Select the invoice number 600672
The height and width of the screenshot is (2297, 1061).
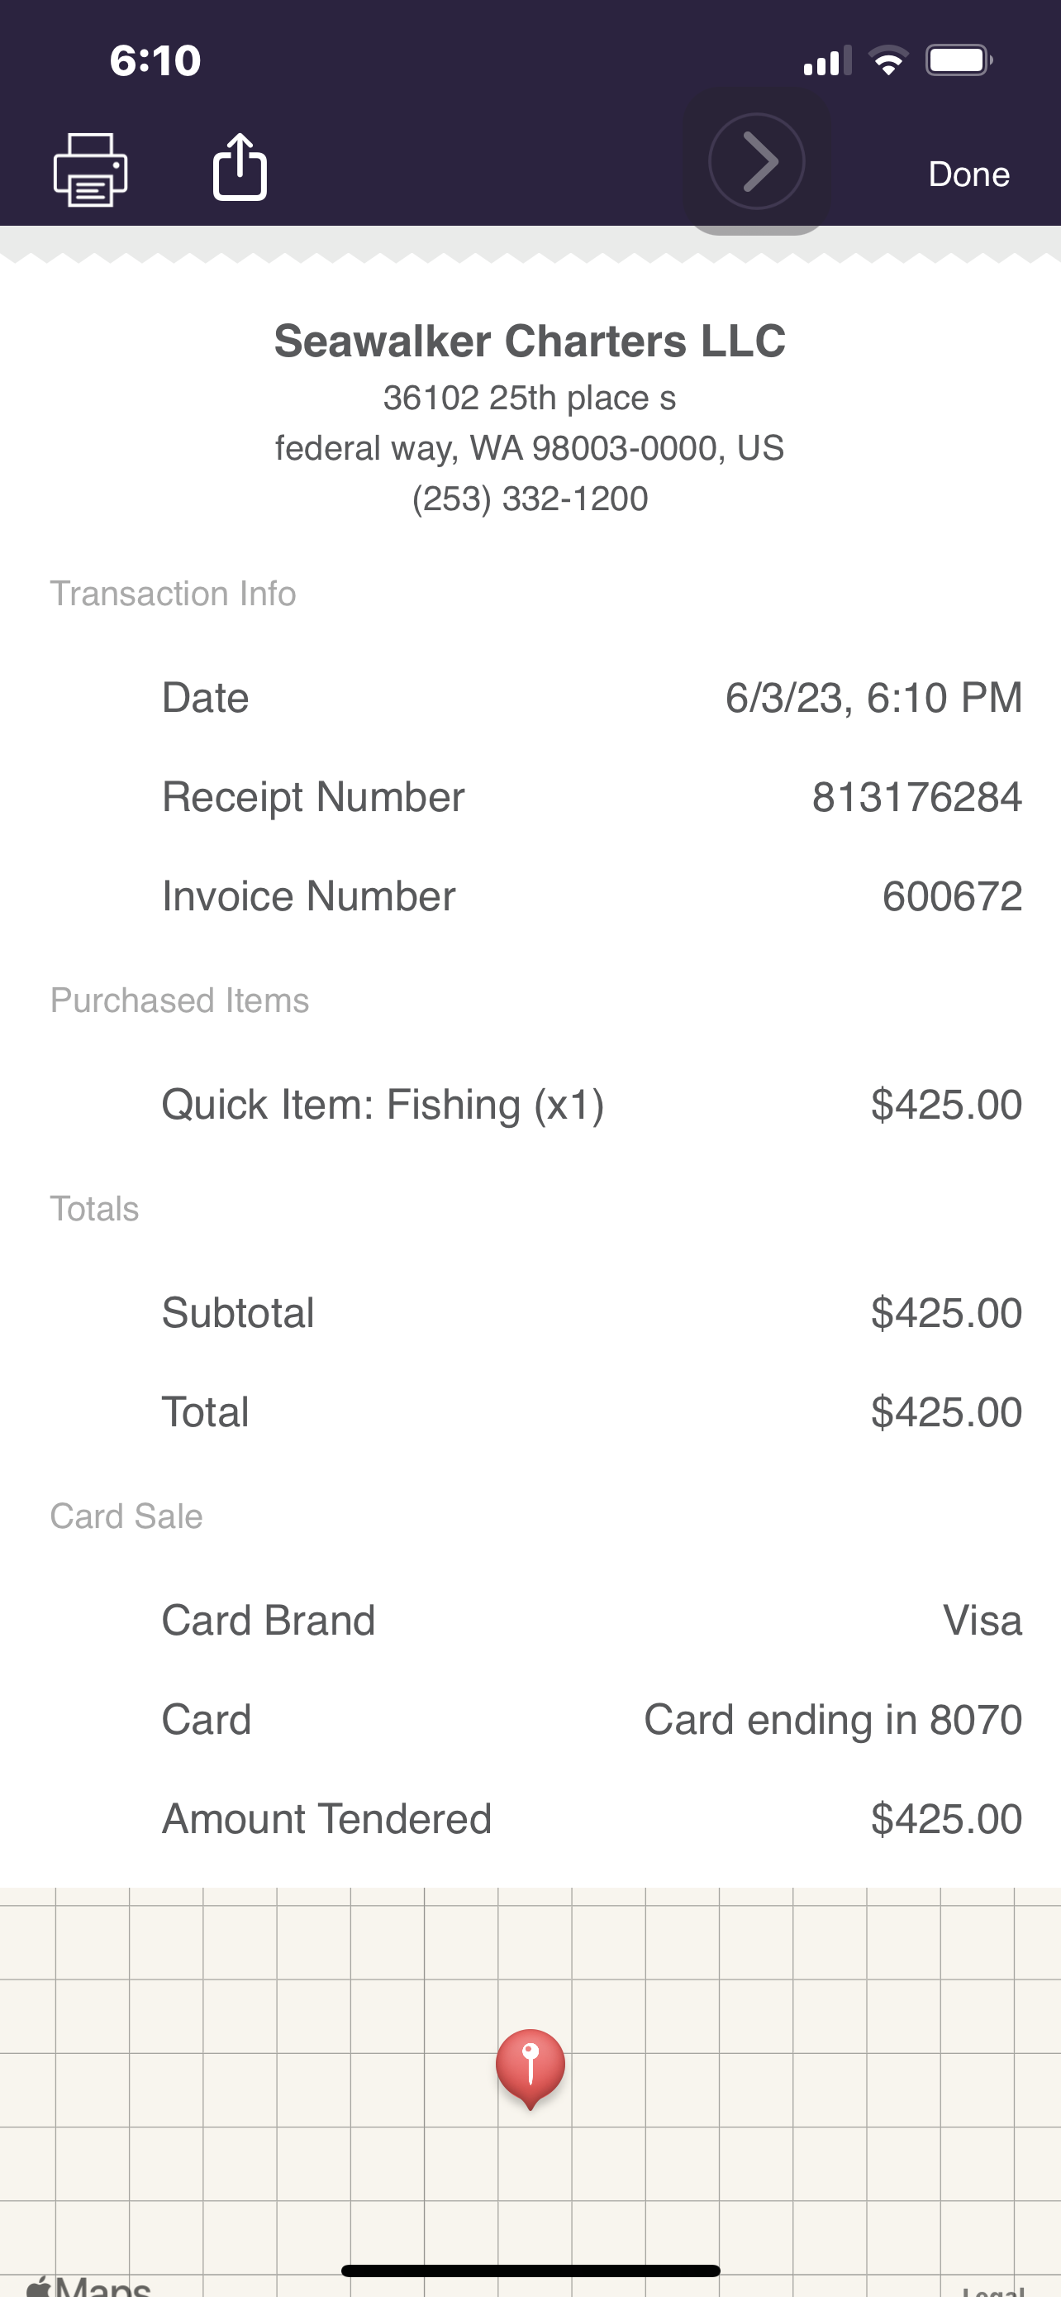(x=951, y=896)
